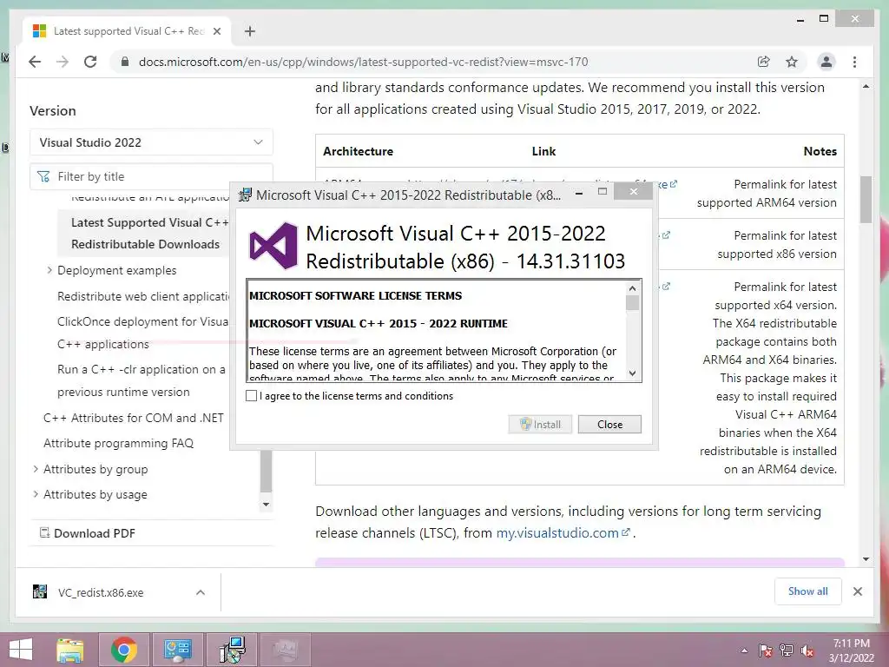This screenshot has height=667, width=889.
Task: Open the Windows Start button
Action: tap(21, 650)
